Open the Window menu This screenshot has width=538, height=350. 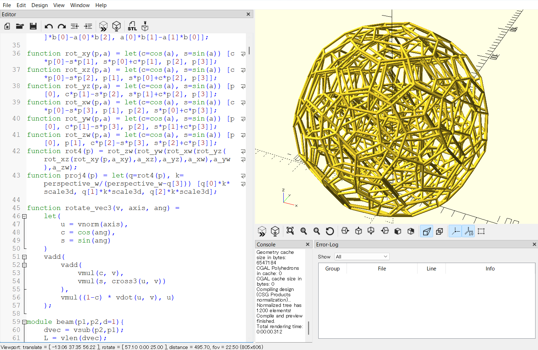(x=80, y=5)
